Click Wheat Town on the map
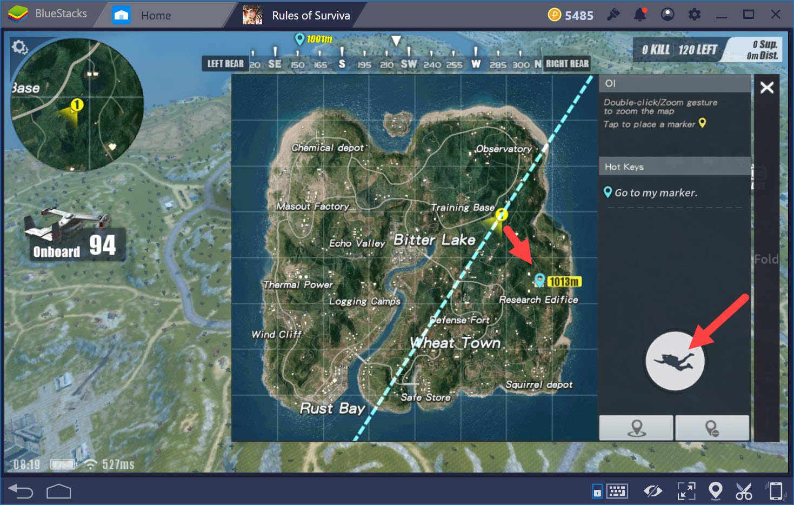The width and height of the screenshot is (794, 505). coord(455,343)
